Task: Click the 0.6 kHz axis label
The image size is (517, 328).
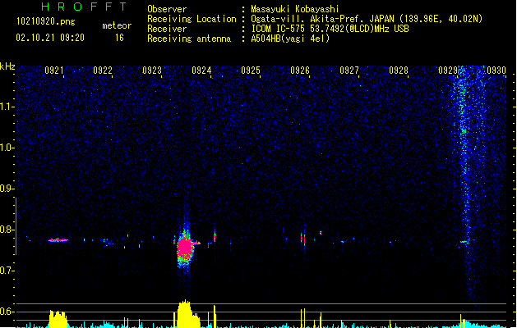Action: coord(7,312)
